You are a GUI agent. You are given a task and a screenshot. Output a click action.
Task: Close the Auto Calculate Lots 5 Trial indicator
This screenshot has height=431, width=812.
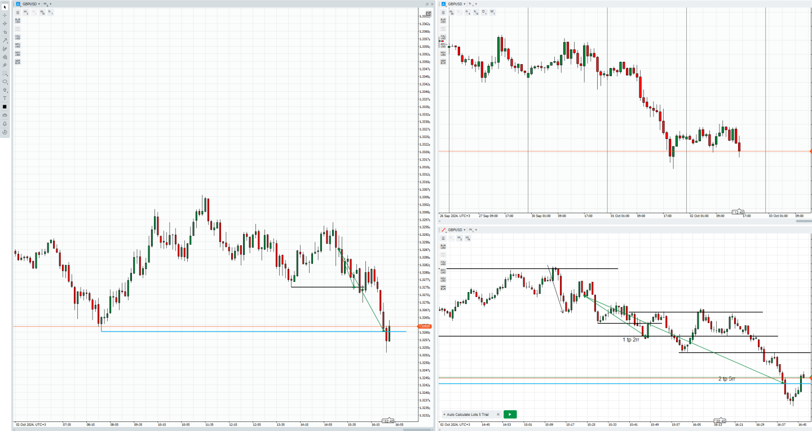click(x=498, y=414)
